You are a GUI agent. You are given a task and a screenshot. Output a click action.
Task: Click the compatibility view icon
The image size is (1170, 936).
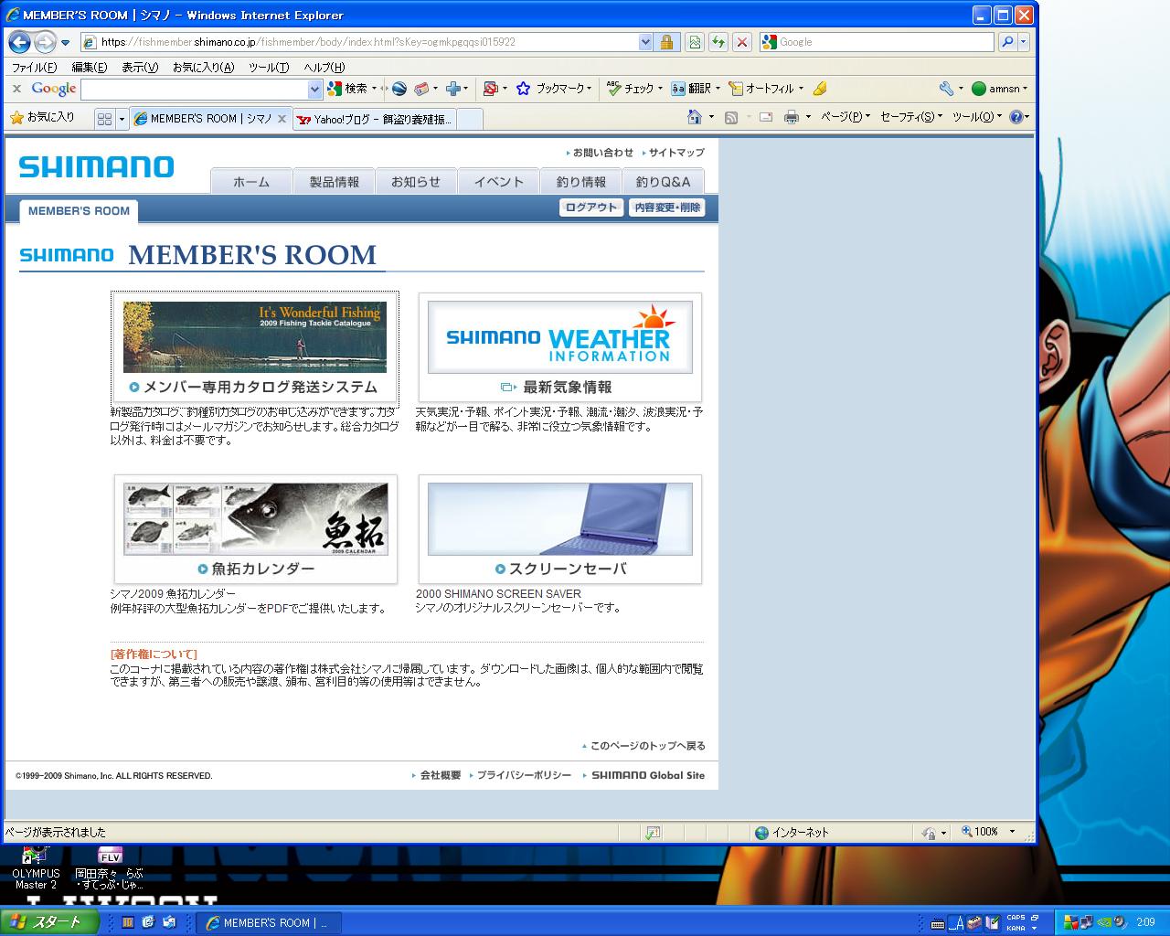[x=695, y=42]
